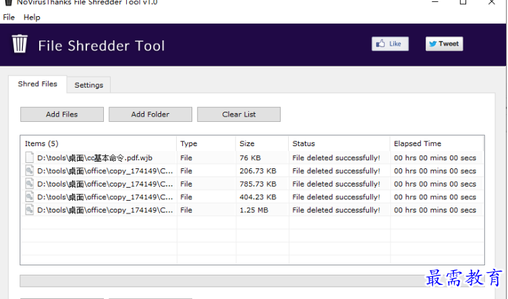Click the file path in the 785.73 KB row
The image size is (508, 299).
pyautogui.click(x=105, y=184)
